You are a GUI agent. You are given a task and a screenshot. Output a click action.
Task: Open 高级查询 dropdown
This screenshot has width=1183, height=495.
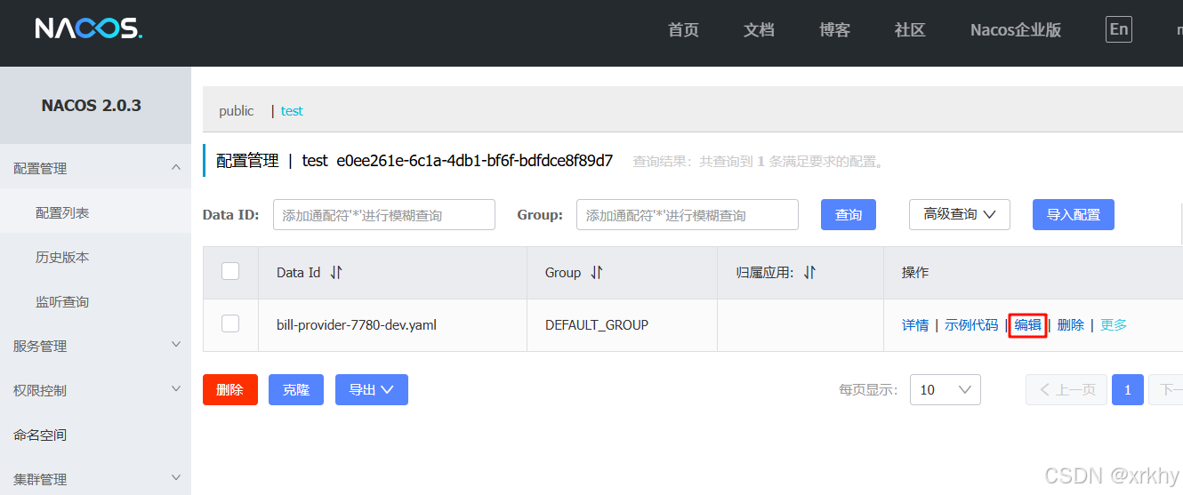point(959,214)
